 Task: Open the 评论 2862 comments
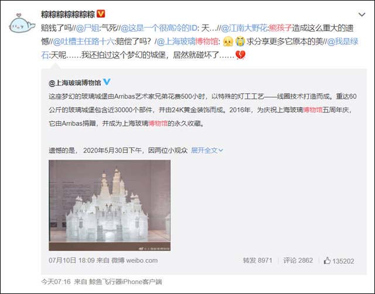[x=298, y=260]
